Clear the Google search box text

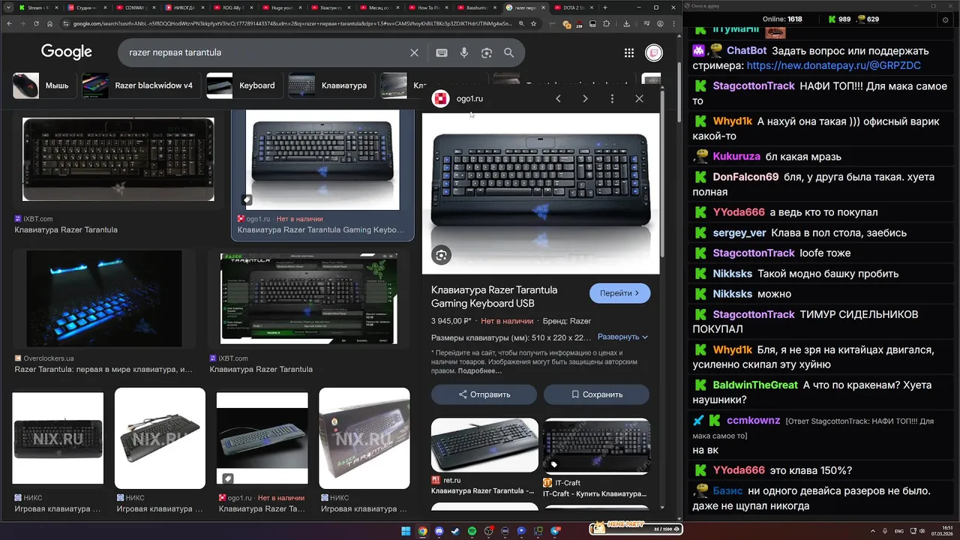pyautogui.click(x=414, y=52)
